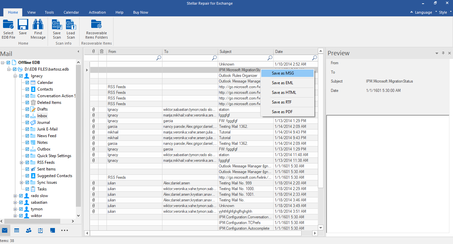Choose Save as PDF option
Viewport: 453px width, 244px height.
click(288, 112)
